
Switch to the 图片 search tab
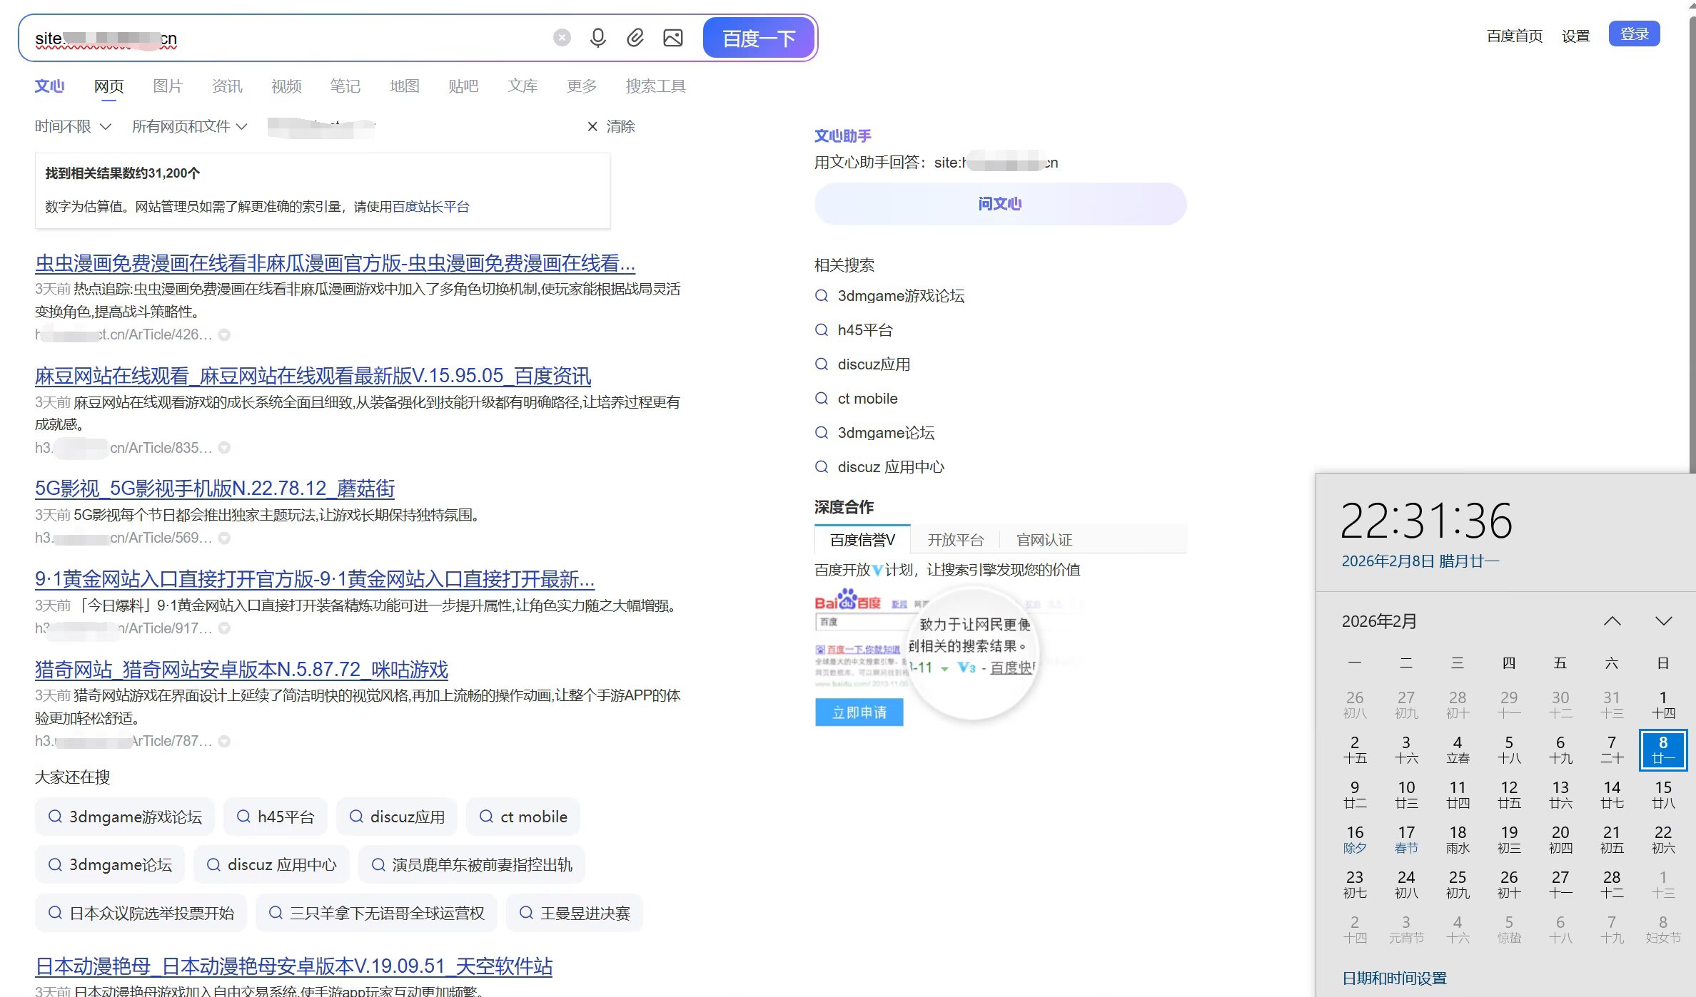168,86
